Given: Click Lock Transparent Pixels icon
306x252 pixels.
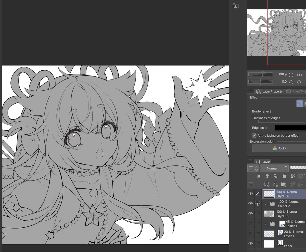Looking at the screenshot, I should coord(293,176).
